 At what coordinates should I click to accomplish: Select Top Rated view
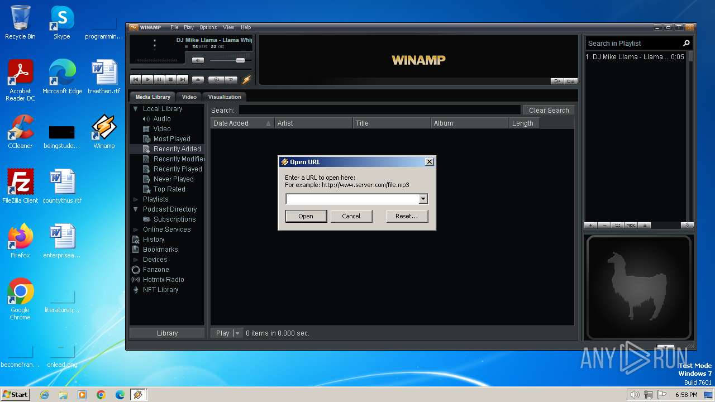(169, 189)
